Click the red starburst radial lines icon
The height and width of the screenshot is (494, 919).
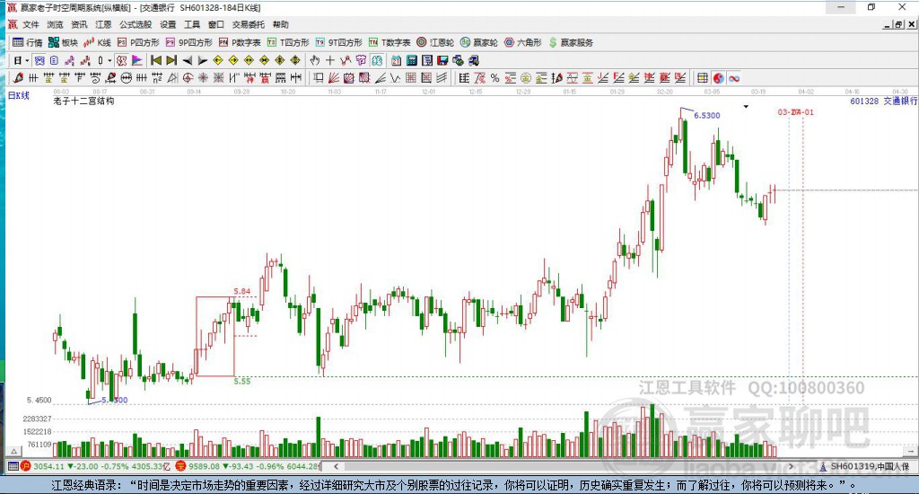coord(204,78)
